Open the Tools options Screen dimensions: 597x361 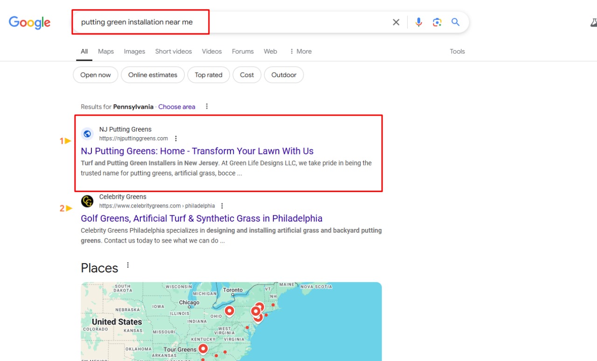click(457, 51)
